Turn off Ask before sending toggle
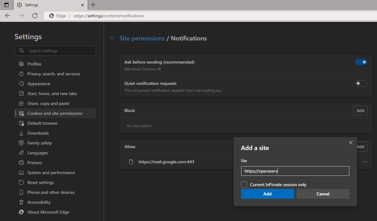Viewport: 377px width, 221px height. click(x=361, y=62)
